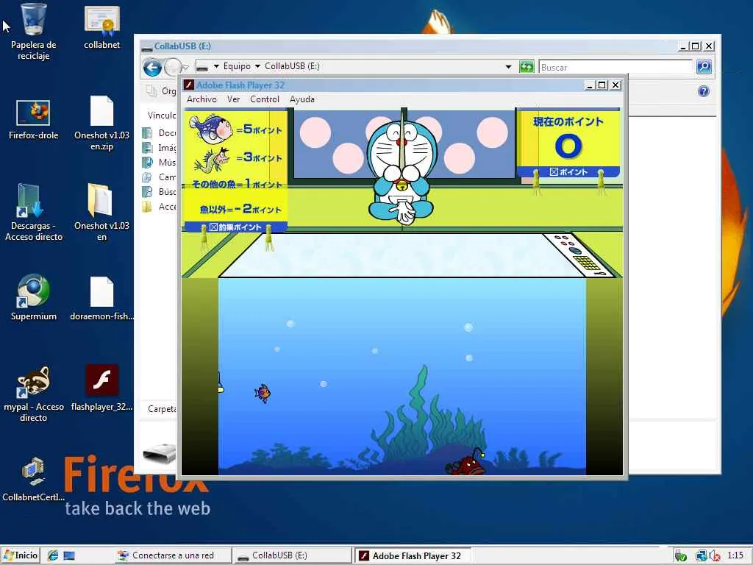Switch to the CollabUSB (E:) taskbar button
The image size is (753, 565).
tap(293, 555)
